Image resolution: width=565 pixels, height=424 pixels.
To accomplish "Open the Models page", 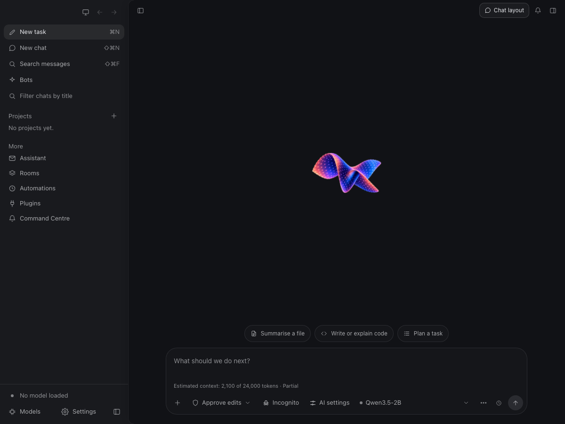I will click(25, 412).
